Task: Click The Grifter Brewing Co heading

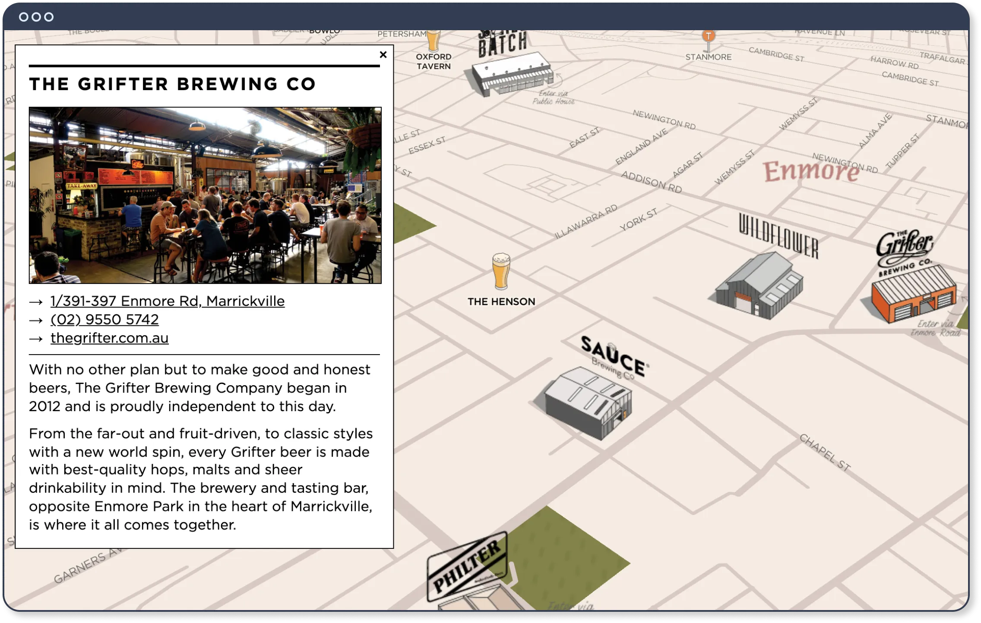Action: [173, 84]
